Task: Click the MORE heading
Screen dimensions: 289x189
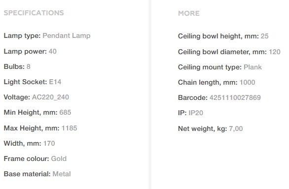Action: [x=189, y=13]
